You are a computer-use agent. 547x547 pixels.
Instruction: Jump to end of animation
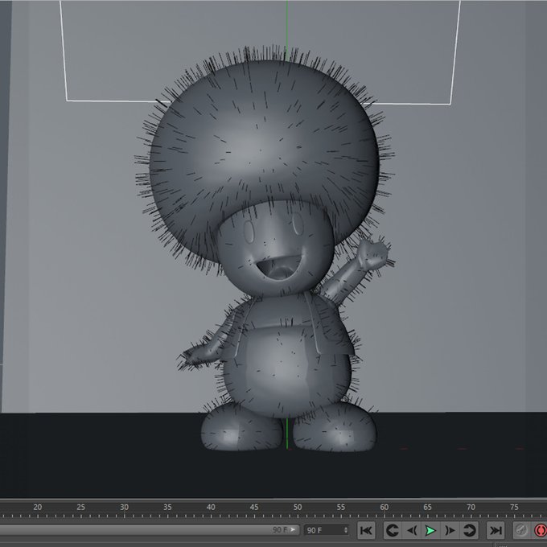click(x=496, y=530)
